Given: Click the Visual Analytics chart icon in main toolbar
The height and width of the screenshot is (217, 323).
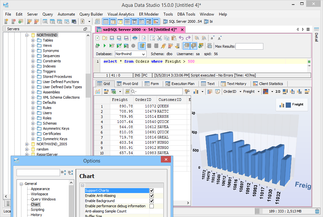Looking at the screenshot, I should (x=156, y=21).
